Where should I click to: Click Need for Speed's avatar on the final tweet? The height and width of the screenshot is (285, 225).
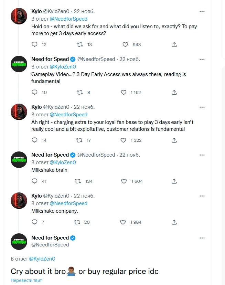click(19, 242)
